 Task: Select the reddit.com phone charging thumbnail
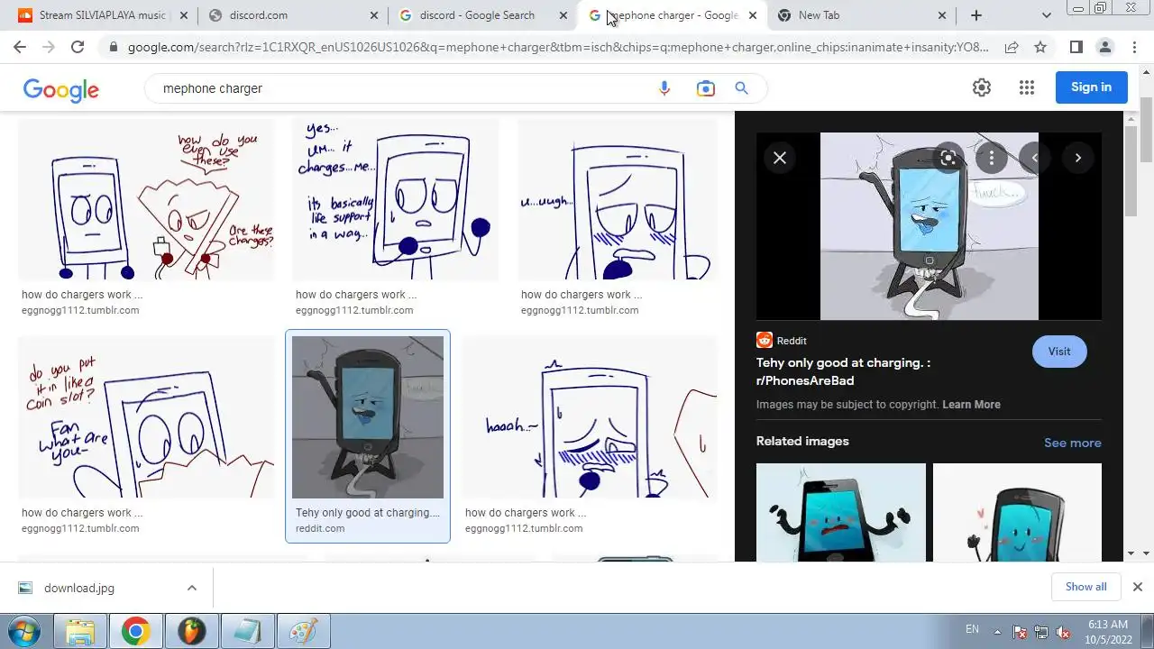point(368,417)
